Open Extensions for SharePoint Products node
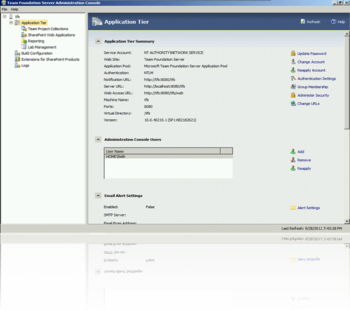Viewport: 350px width, 311px height. [x=50, y=59]
